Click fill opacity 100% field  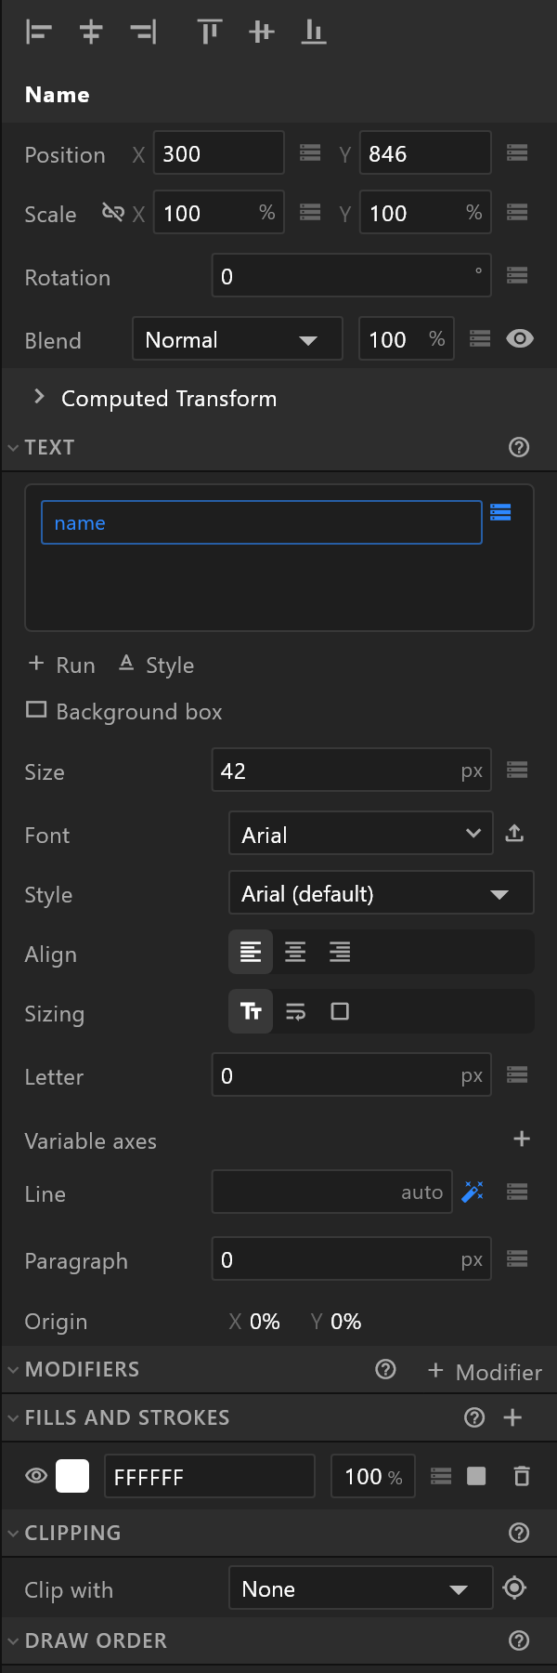(372, 1476)
